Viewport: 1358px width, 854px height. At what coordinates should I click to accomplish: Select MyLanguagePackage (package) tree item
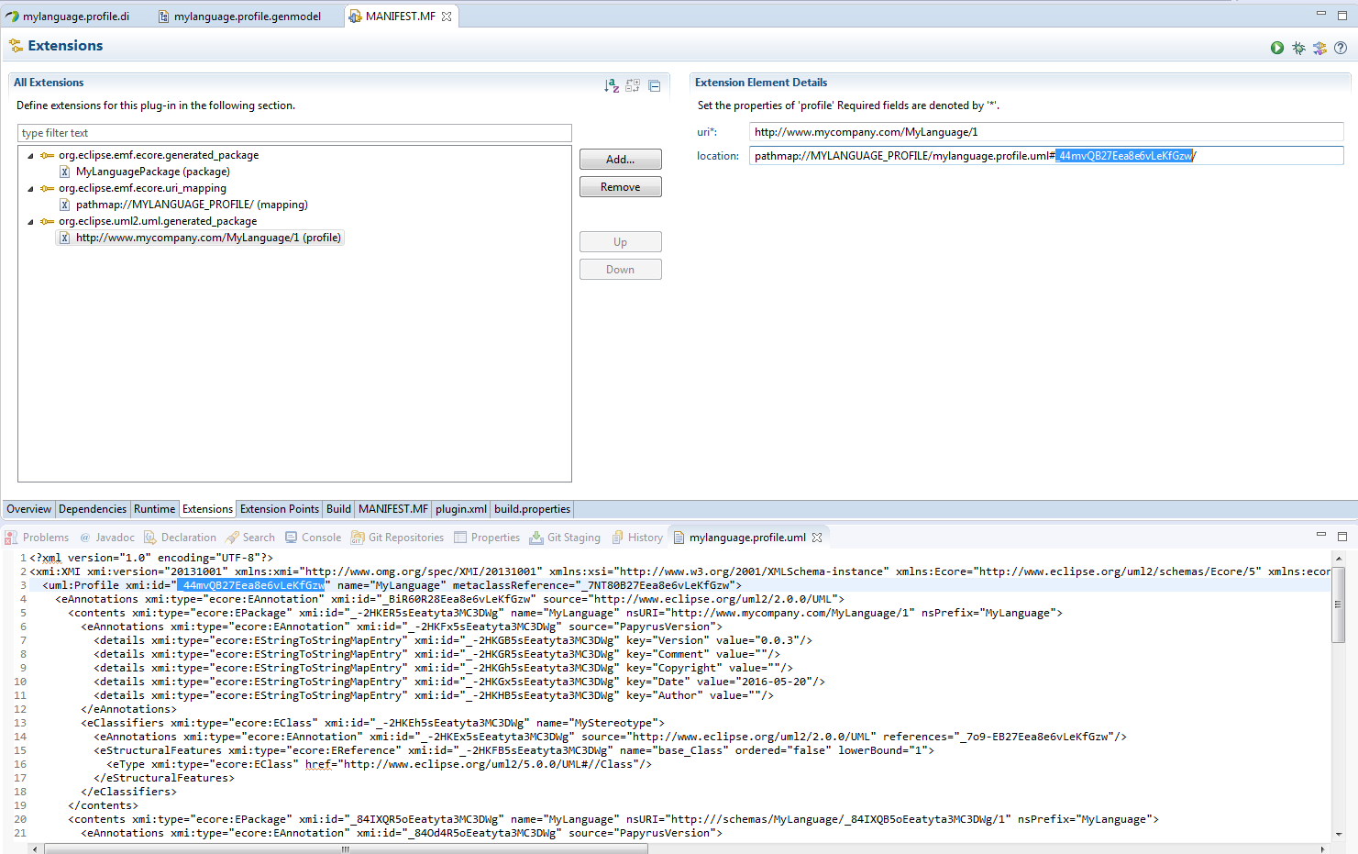click(153, 172)
